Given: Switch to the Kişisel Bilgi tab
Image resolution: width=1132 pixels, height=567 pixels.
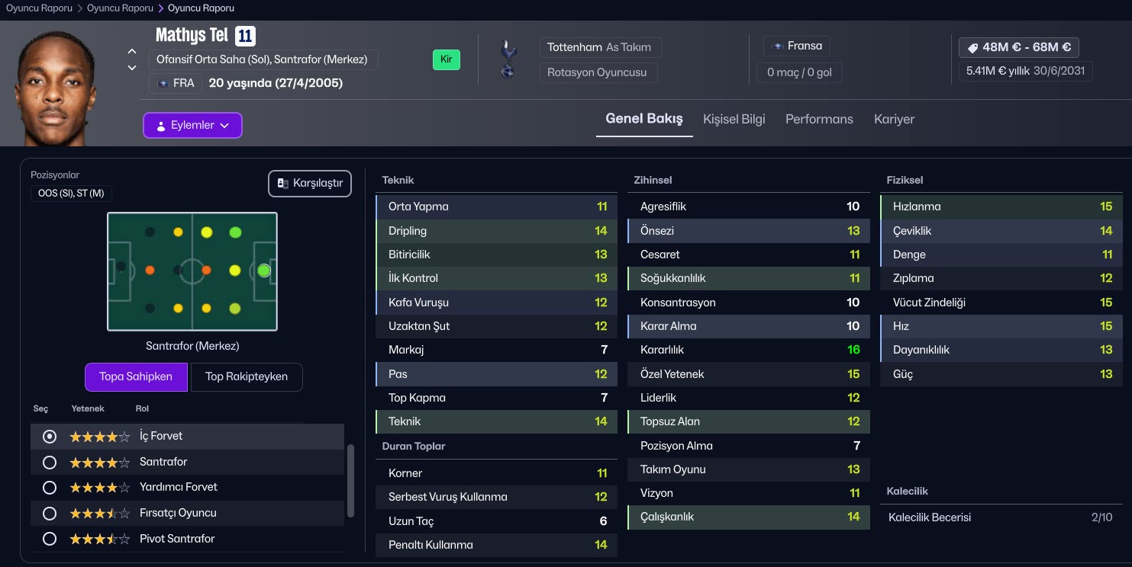Looking at the screenshot, I should [x=734, y=119].
